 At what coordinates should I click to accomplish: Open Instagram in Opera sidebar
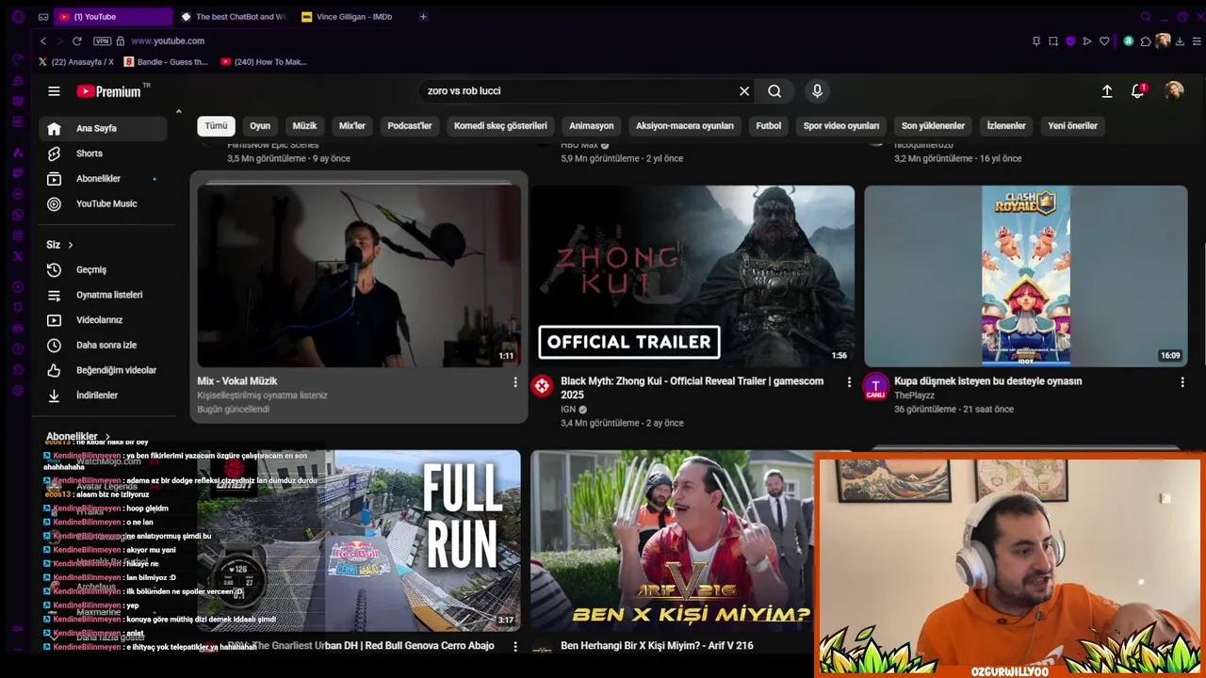click(x=18, y=235)
